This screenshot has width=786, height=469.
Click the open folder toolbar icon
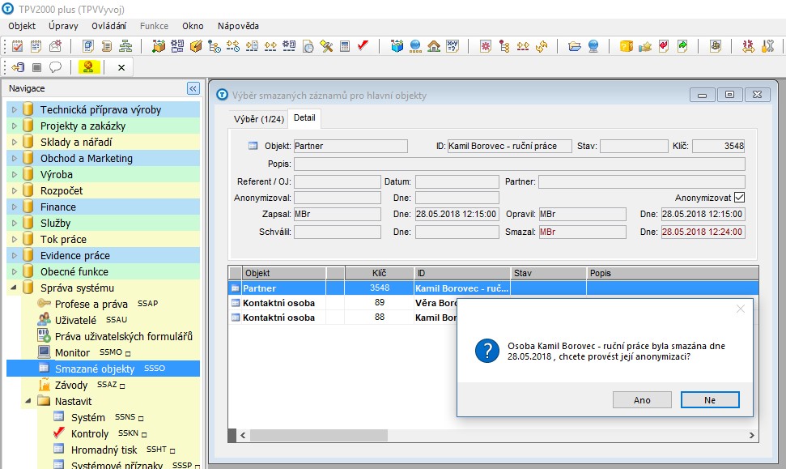(x=575, y=47)
